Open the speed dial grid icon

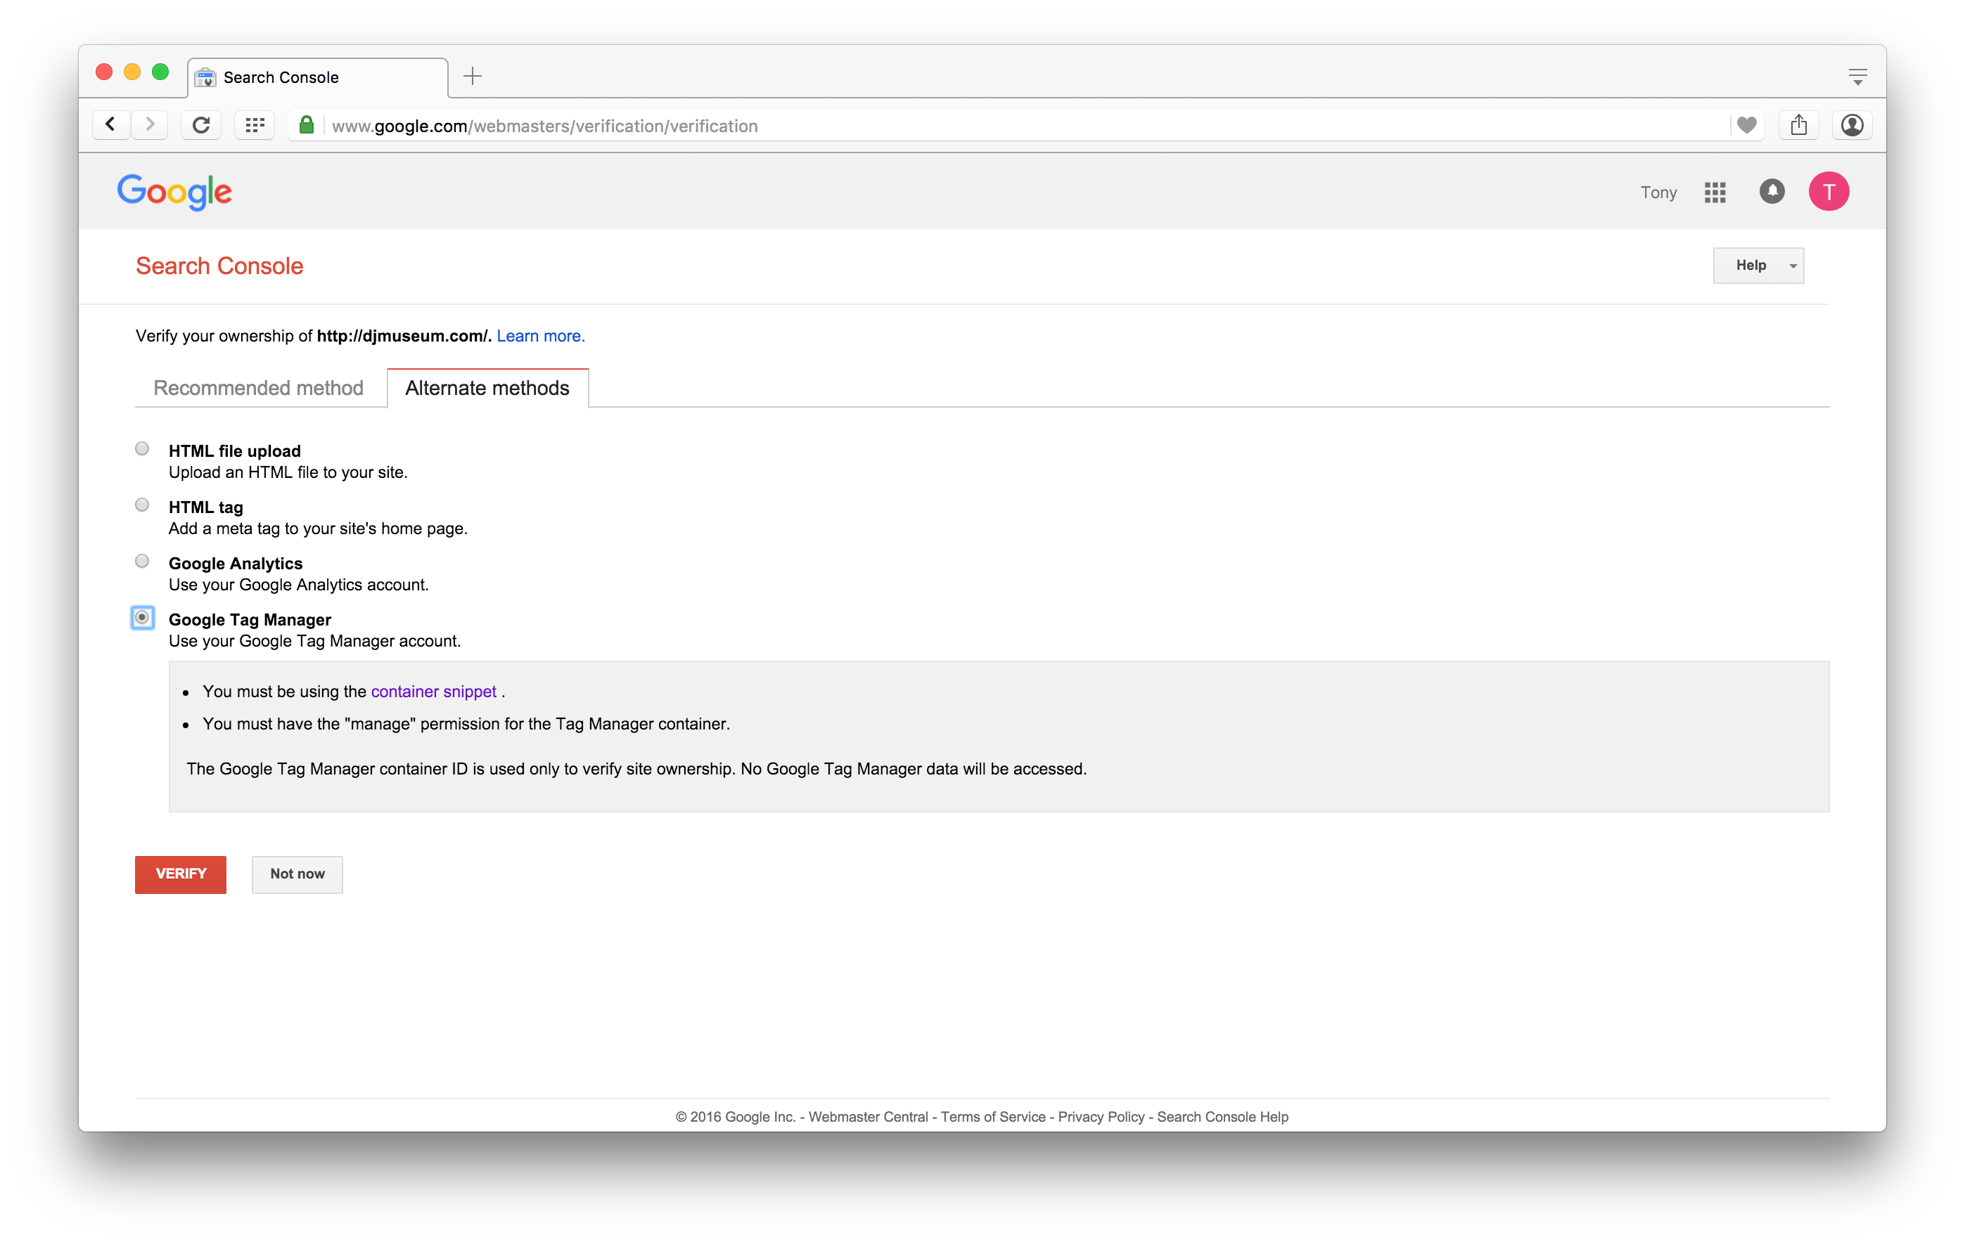coord(255,125)
